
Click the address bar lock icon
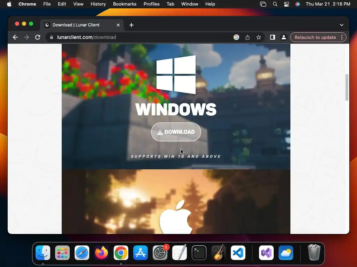(52, 37)
